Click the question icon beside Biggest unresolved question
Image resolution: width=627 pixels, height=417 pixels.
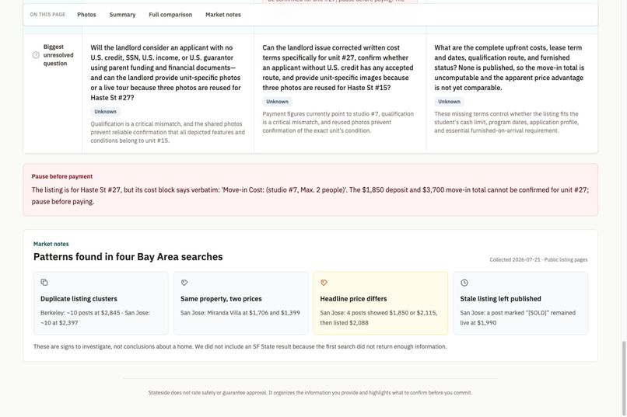(x=36, y=55)
